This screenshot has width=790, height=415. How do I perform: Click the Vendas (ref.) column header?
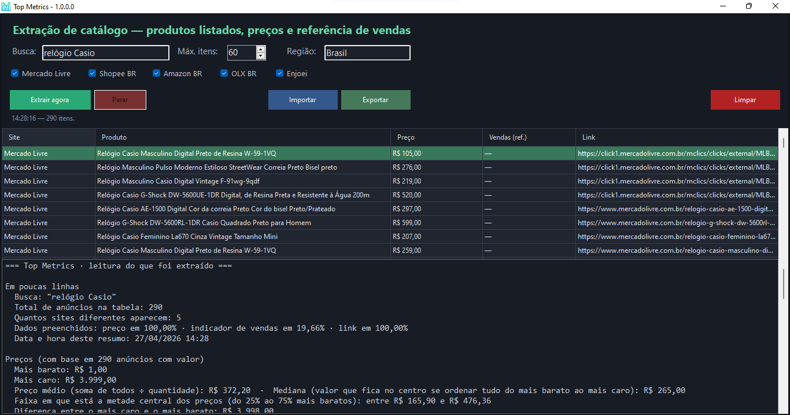(x=529, y=137)
